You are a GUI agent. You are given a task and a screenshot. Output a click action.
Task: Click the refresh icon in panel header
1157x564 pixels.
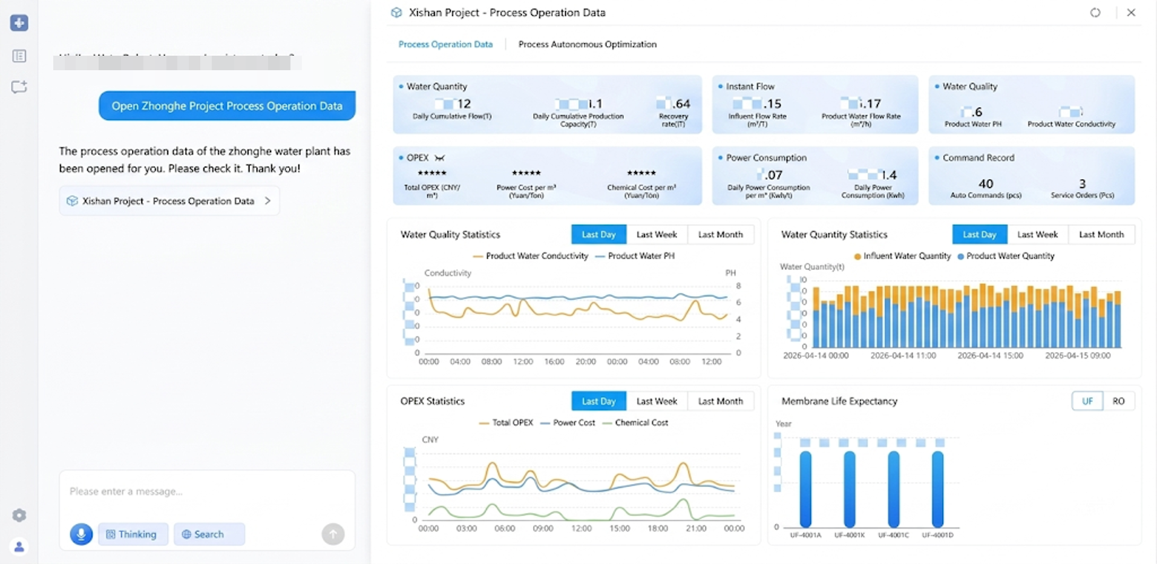tap(1095, 13)
